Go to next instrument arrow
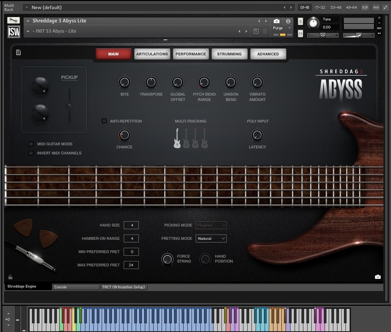Screen dimensions: 391x332 pos(266,21)
